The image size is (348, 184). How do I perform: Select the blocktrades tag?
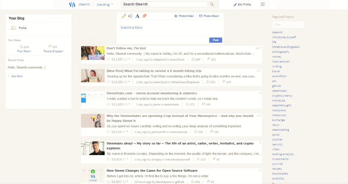pos(280,173)
